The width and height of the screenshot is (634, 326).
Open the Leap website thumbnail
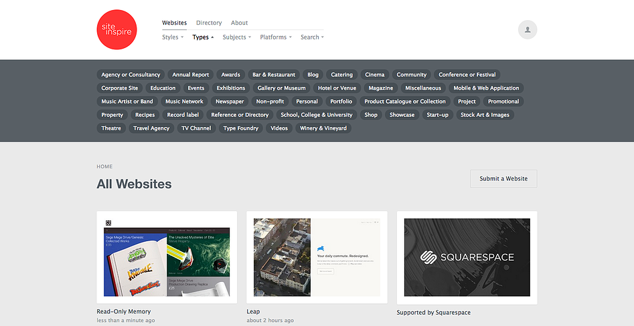317,257
